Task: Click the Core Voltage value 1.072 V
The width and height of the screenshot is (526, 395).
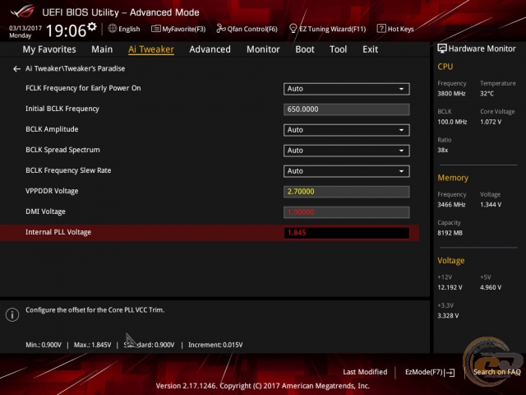Action: [x=491, y=122]
